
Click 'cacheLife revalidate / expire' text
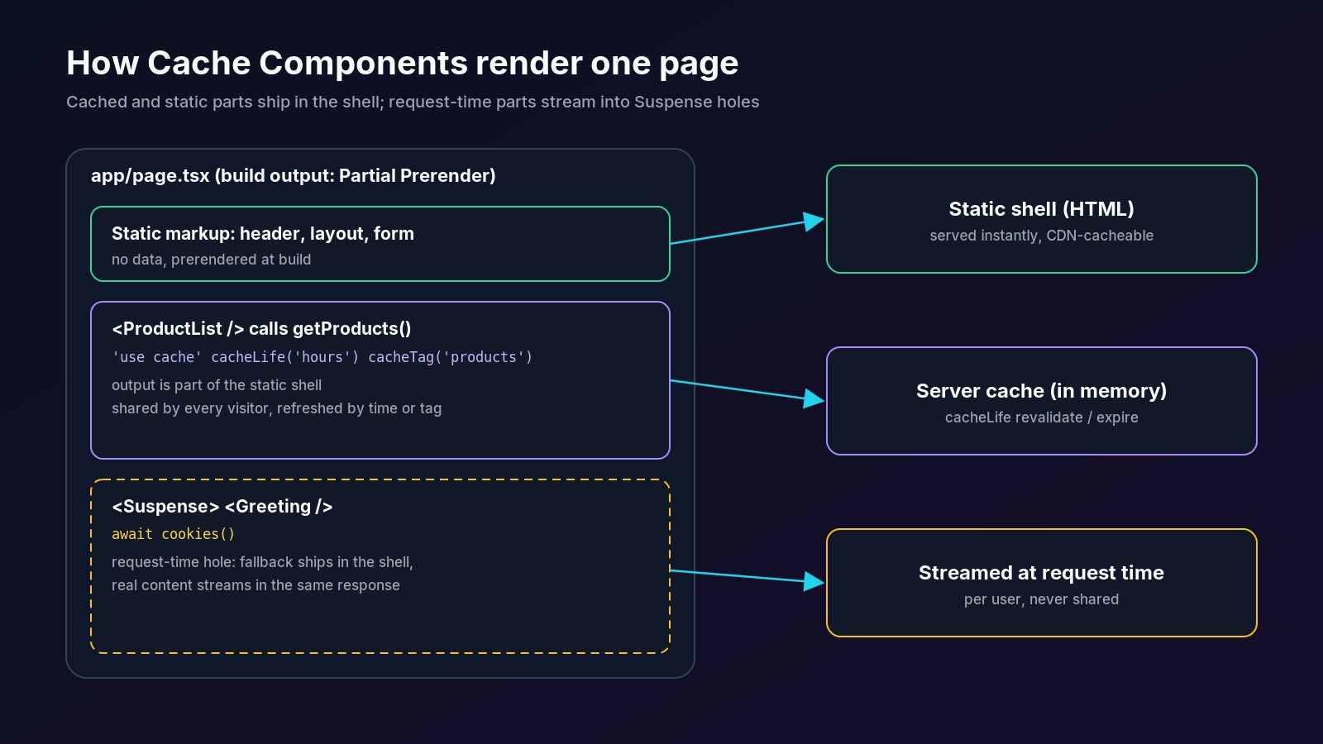(1042, 417)
